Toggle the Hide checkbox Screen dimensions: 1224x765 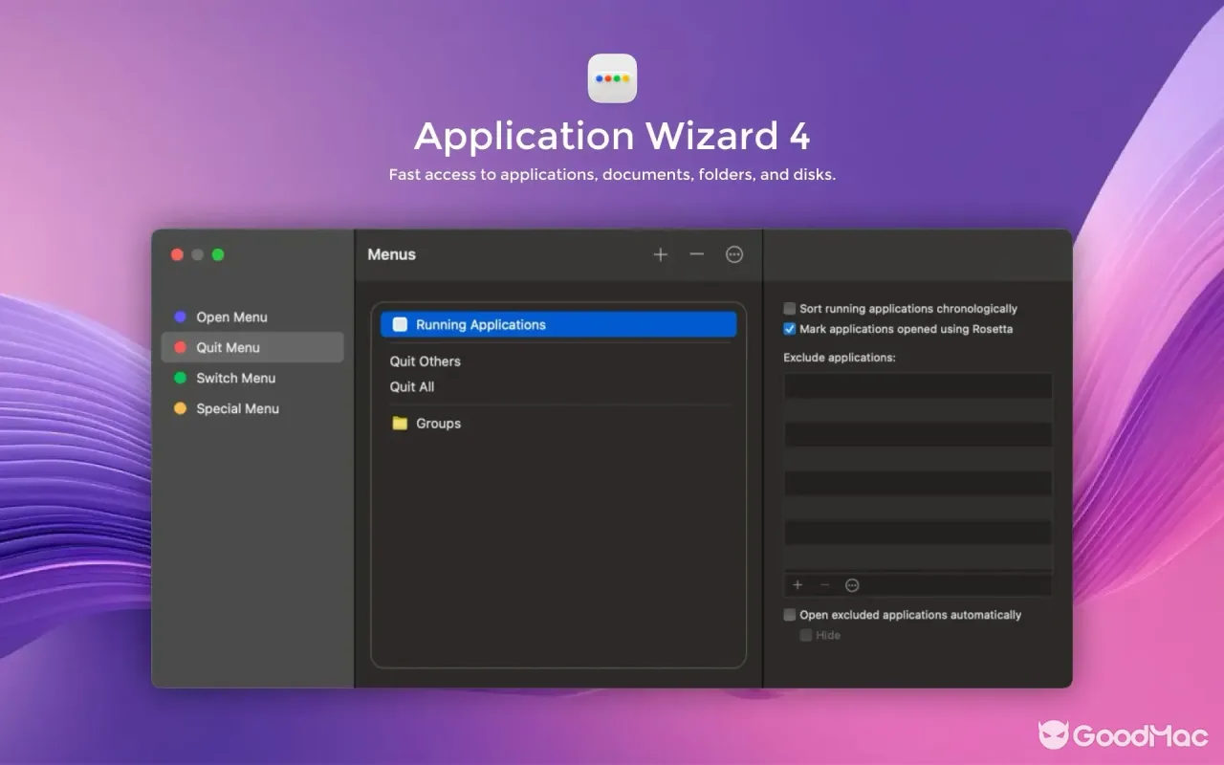806,635
